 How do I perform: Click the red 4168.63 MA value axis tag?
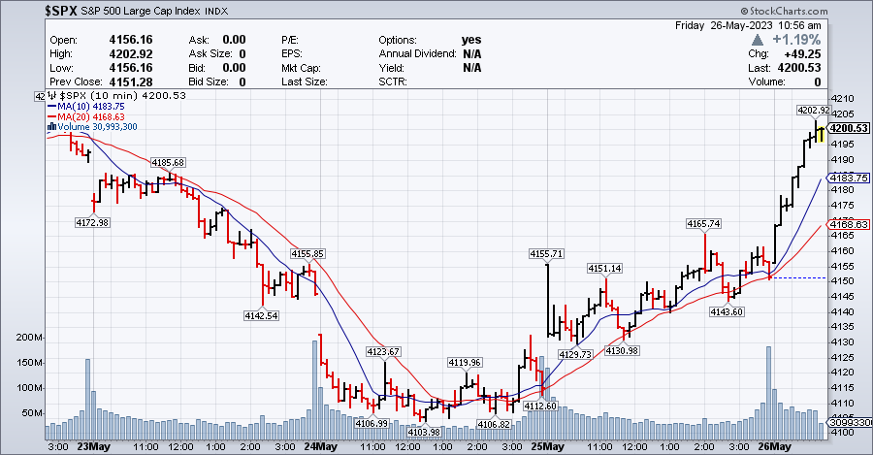(849, 223)
